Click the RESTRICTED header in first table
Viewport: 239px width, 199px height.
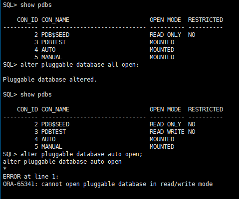tap(206, 20)
